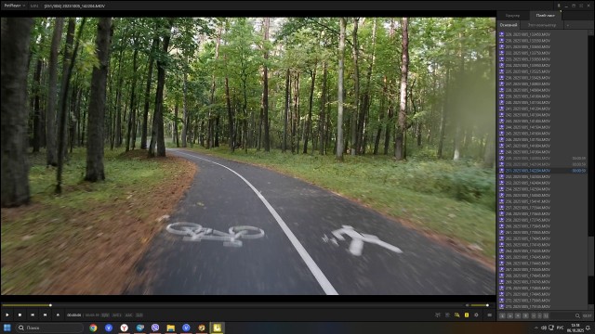This screenshot has width=595, height=334.
Task: Click the 360/3D video mode icon
Action: [438, 315]
